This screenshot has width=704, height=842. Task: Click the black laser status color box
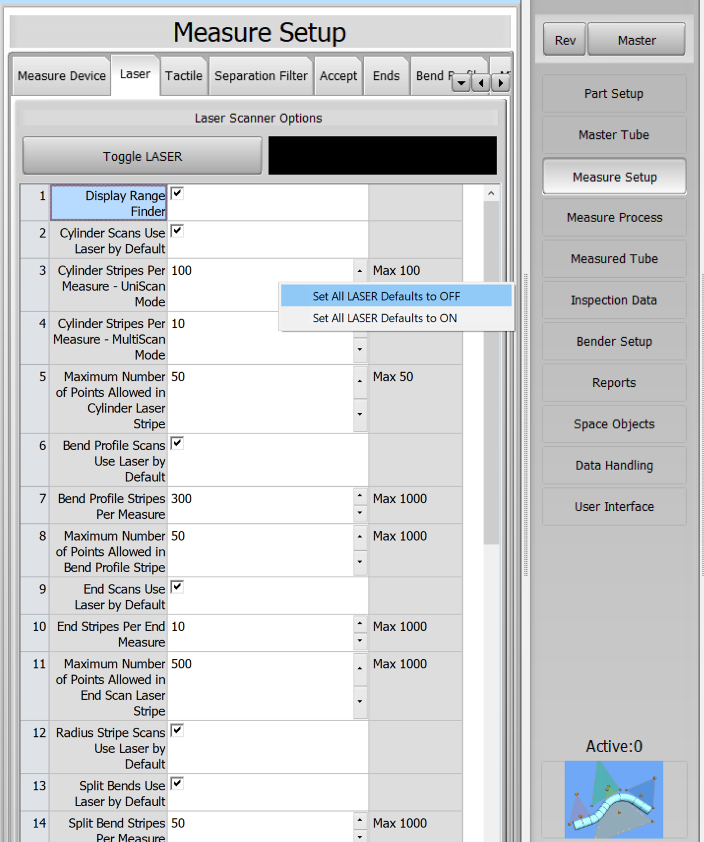tap(382, 156)
